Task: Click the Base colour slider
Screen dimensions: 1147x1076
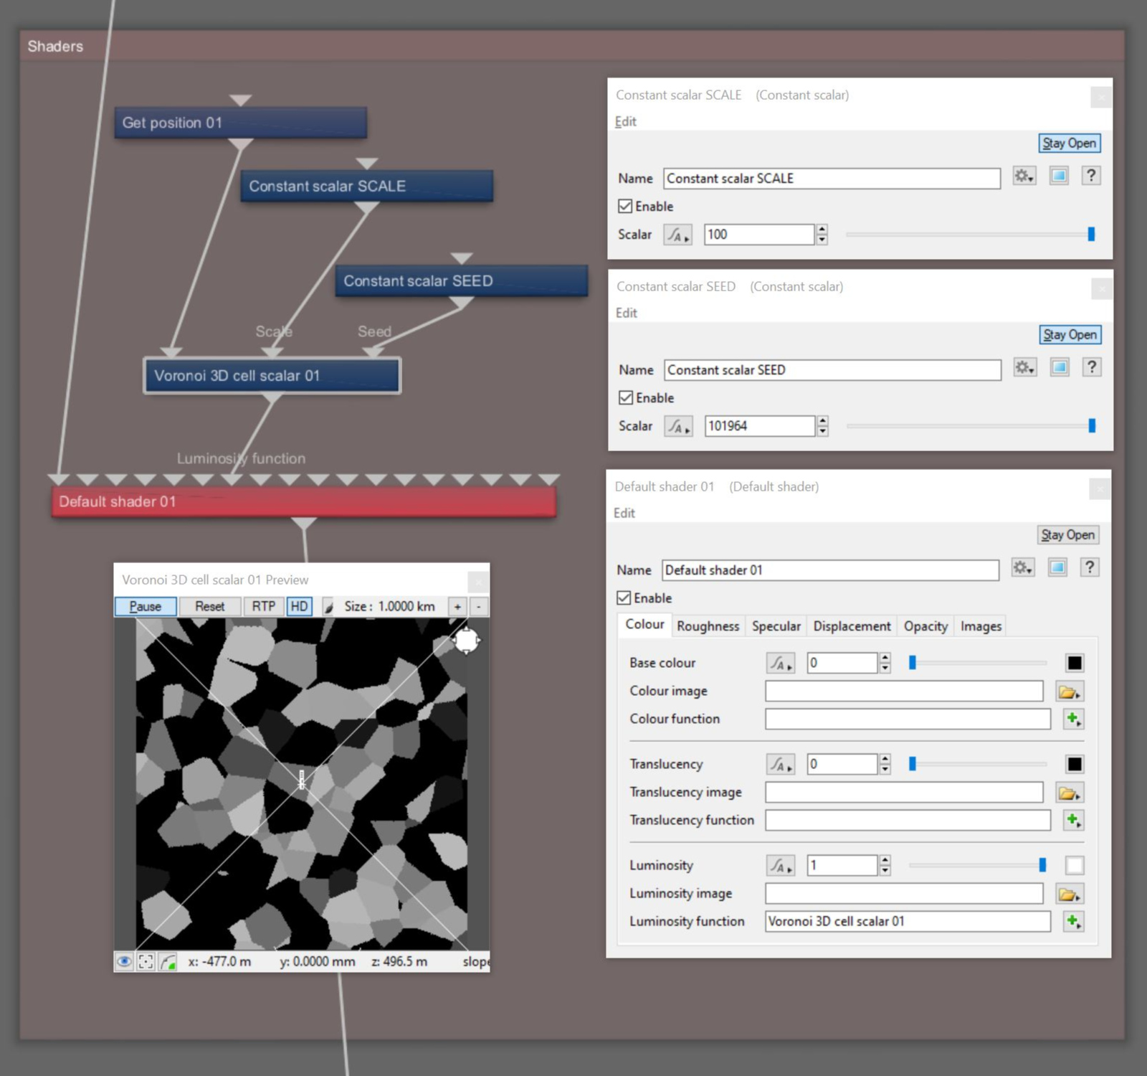Action: (978, 663)
